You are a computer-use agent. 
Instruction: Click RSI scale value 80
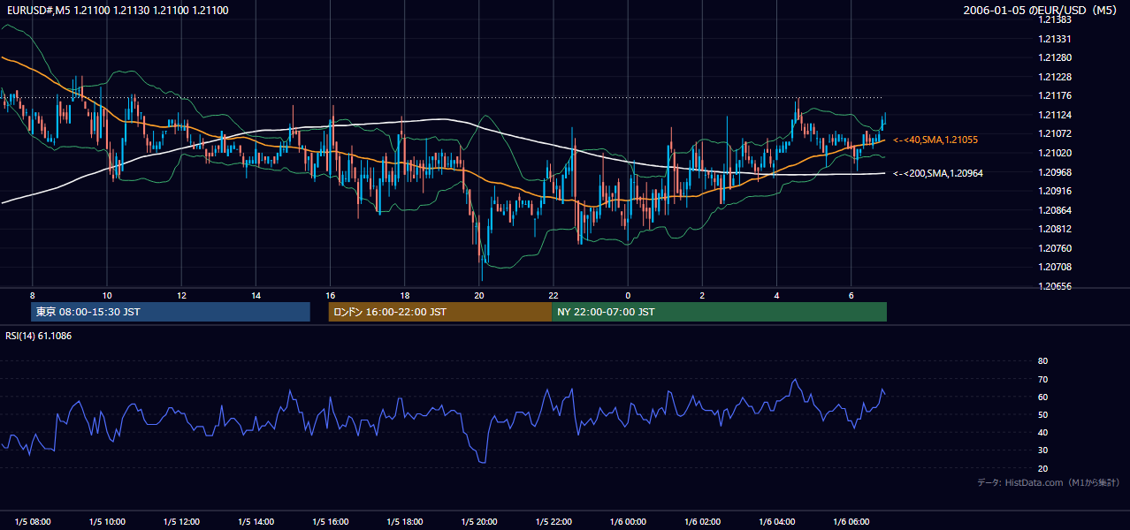(x=1042, y=361)
